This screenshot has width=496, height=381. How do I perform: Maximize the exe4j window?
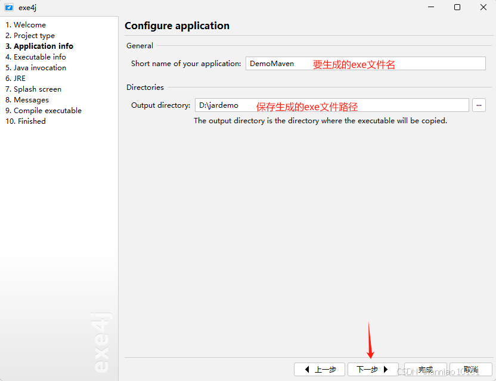pos(457,7)
